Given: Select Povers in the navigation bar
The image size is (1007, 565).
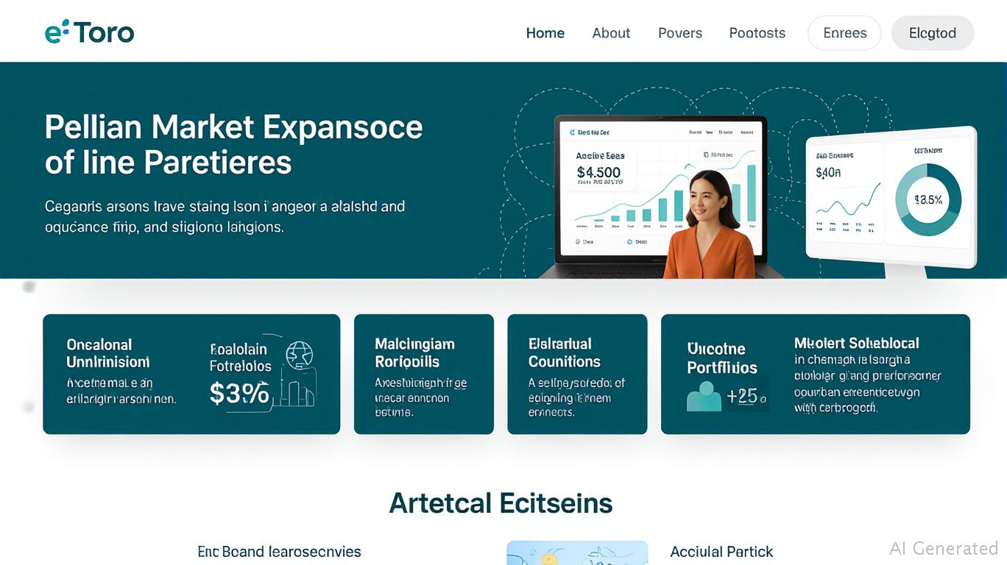Looking at the screenshot, I should pos(680,33).
